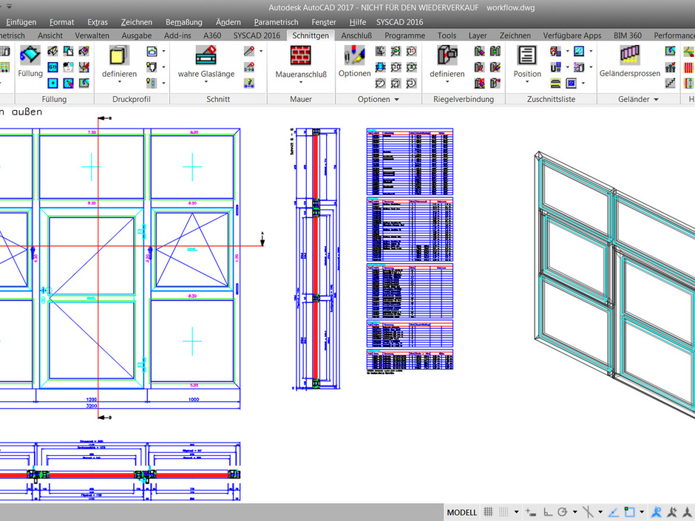Image resolution: width=695 pixels, height=521 pixels.
Task: Click the MODELL space button
Action: click(x=462, y=512)
